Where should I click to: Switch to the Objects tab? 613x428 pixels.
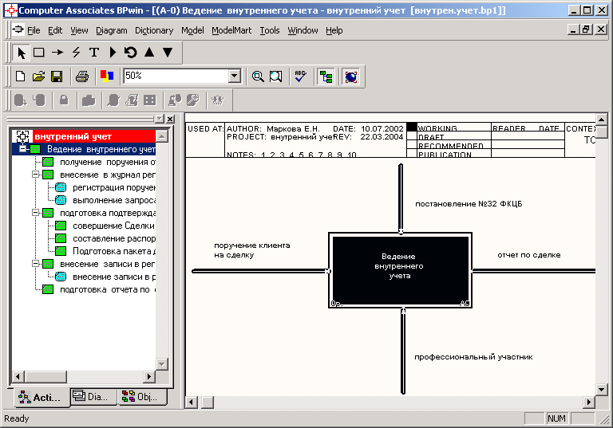coord(143,396)
